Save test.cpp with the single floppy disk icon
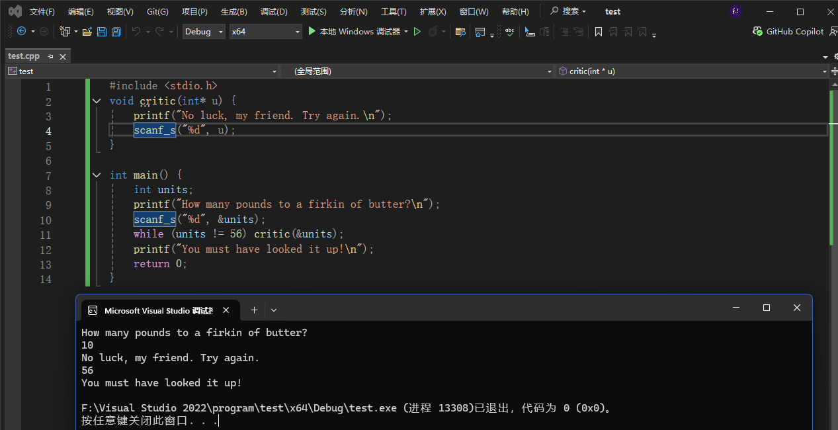Image resolution: width=838 pixels, height=430 pixels. point(102,31)
